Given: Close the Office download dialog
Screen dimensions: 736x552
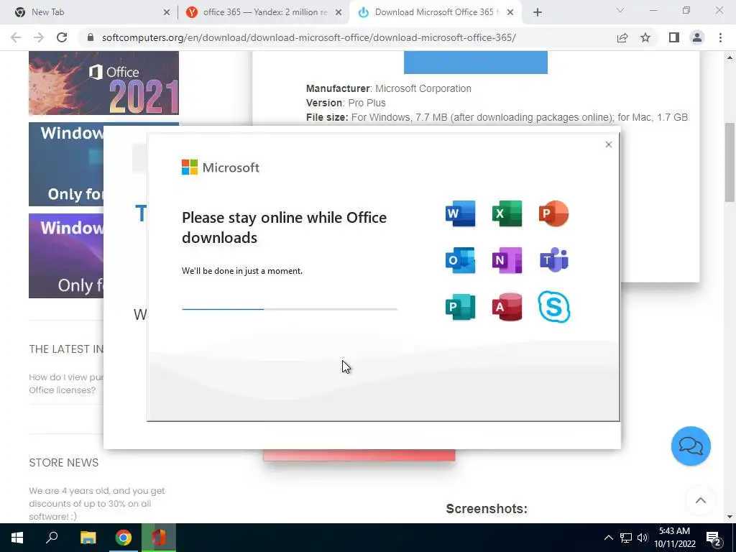Looking at the screenshot, I should (608, 144).
